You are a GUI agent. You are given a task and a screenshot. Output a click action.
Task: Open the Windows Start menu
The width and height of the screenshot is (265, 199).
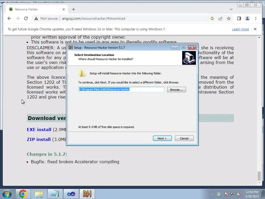7,194
